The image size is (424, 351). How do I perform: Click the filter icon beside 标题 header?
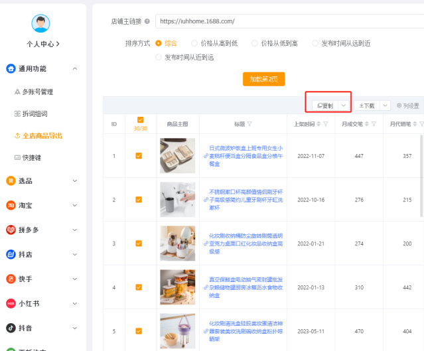249,124
